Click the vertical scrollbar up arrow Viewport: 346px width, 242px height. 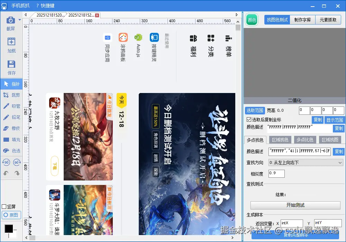(238, 22)
